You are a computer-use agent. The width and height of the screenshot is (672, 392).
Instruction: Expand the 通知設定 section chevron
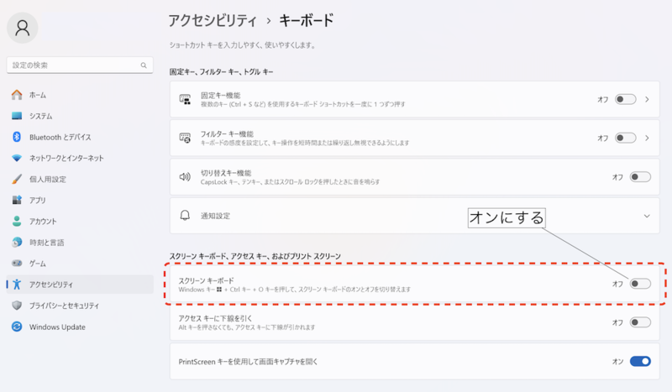[x=647, y=216]
